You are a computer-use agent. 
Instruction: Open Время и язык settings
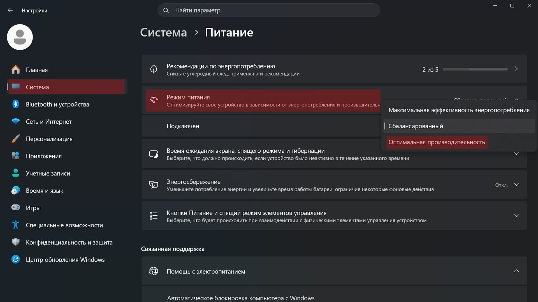click(x=67, y=191)
